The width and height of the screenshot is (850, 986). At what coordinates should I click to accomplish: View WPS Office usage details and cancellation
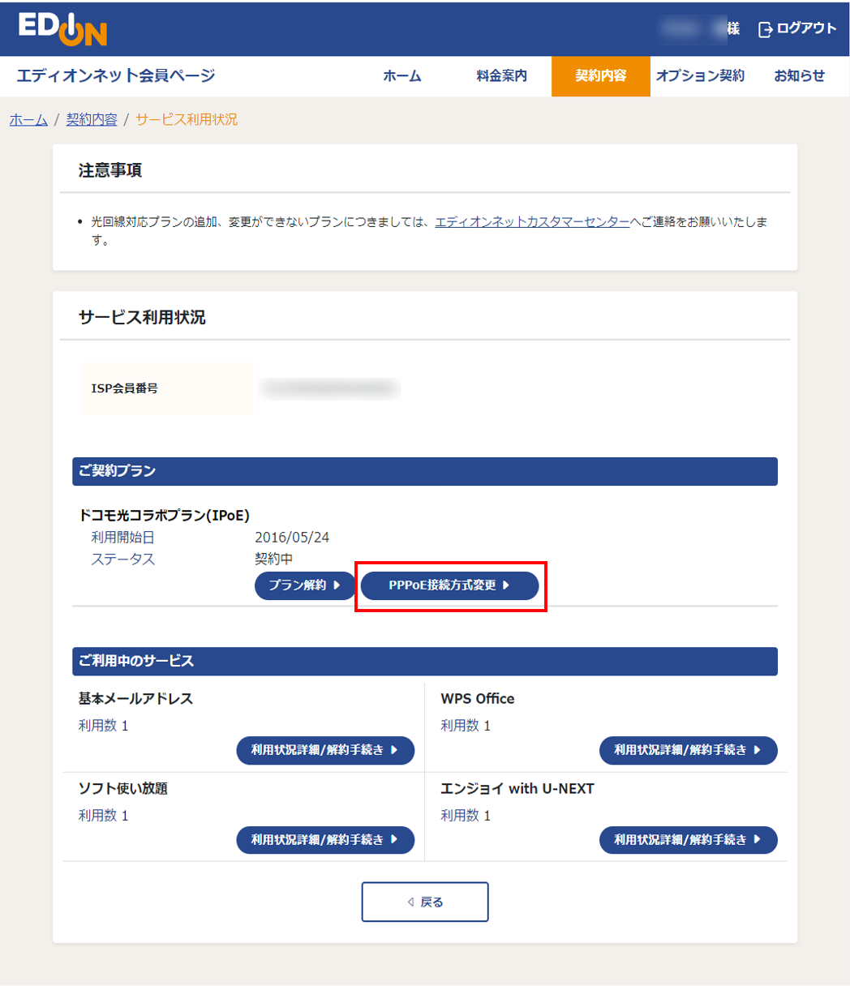click(x=688, y=750)
